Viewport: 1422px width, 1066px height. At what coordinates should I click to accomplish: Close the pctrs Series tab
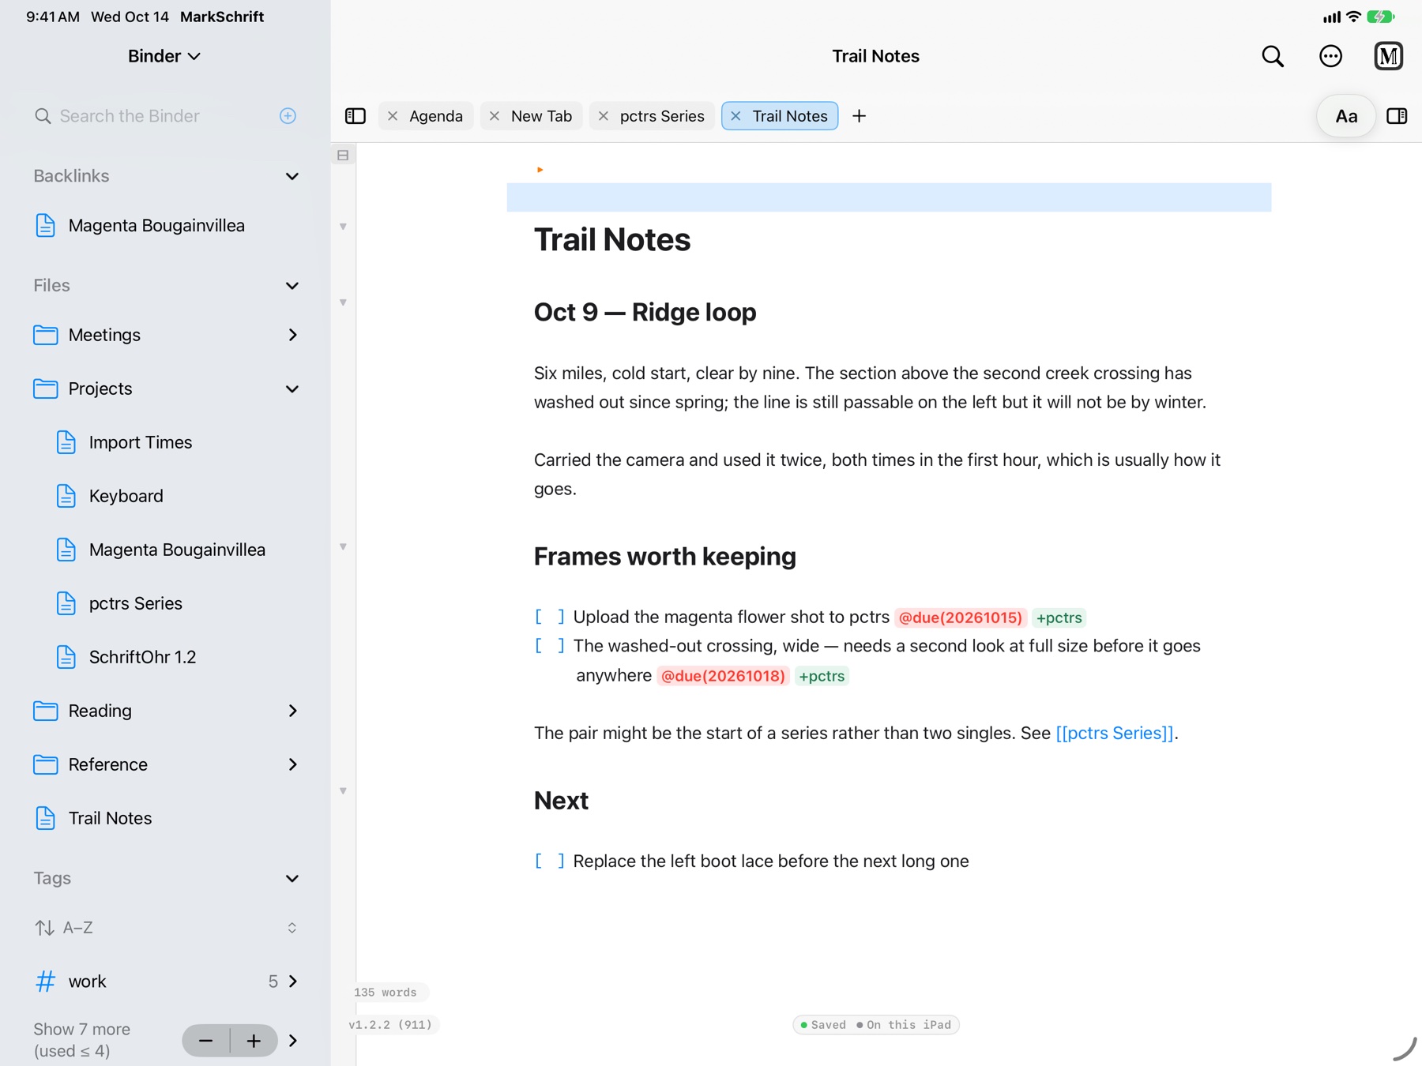tap(604, 116)
